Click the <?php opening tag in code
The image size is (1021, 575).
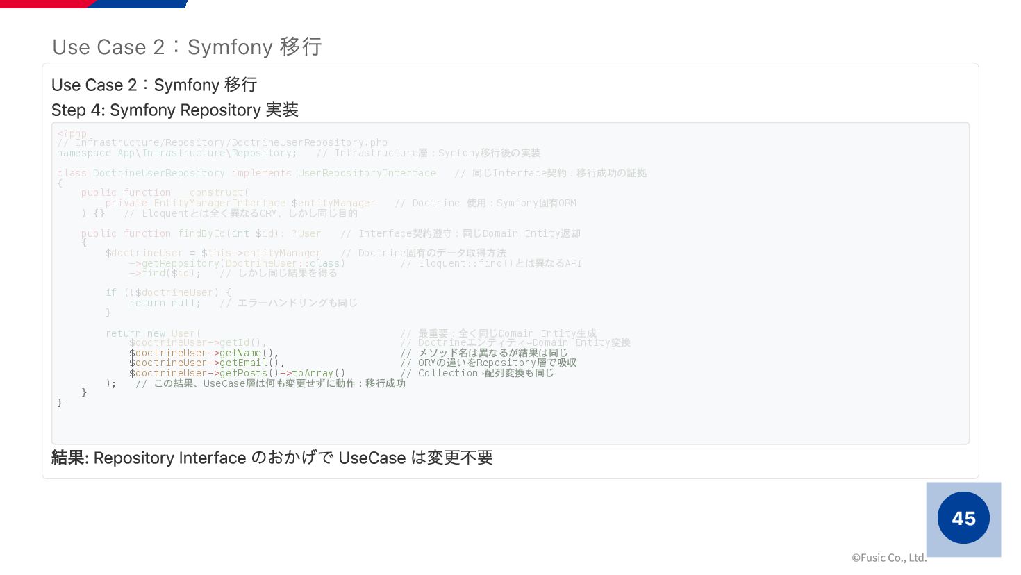click(72, 133)
